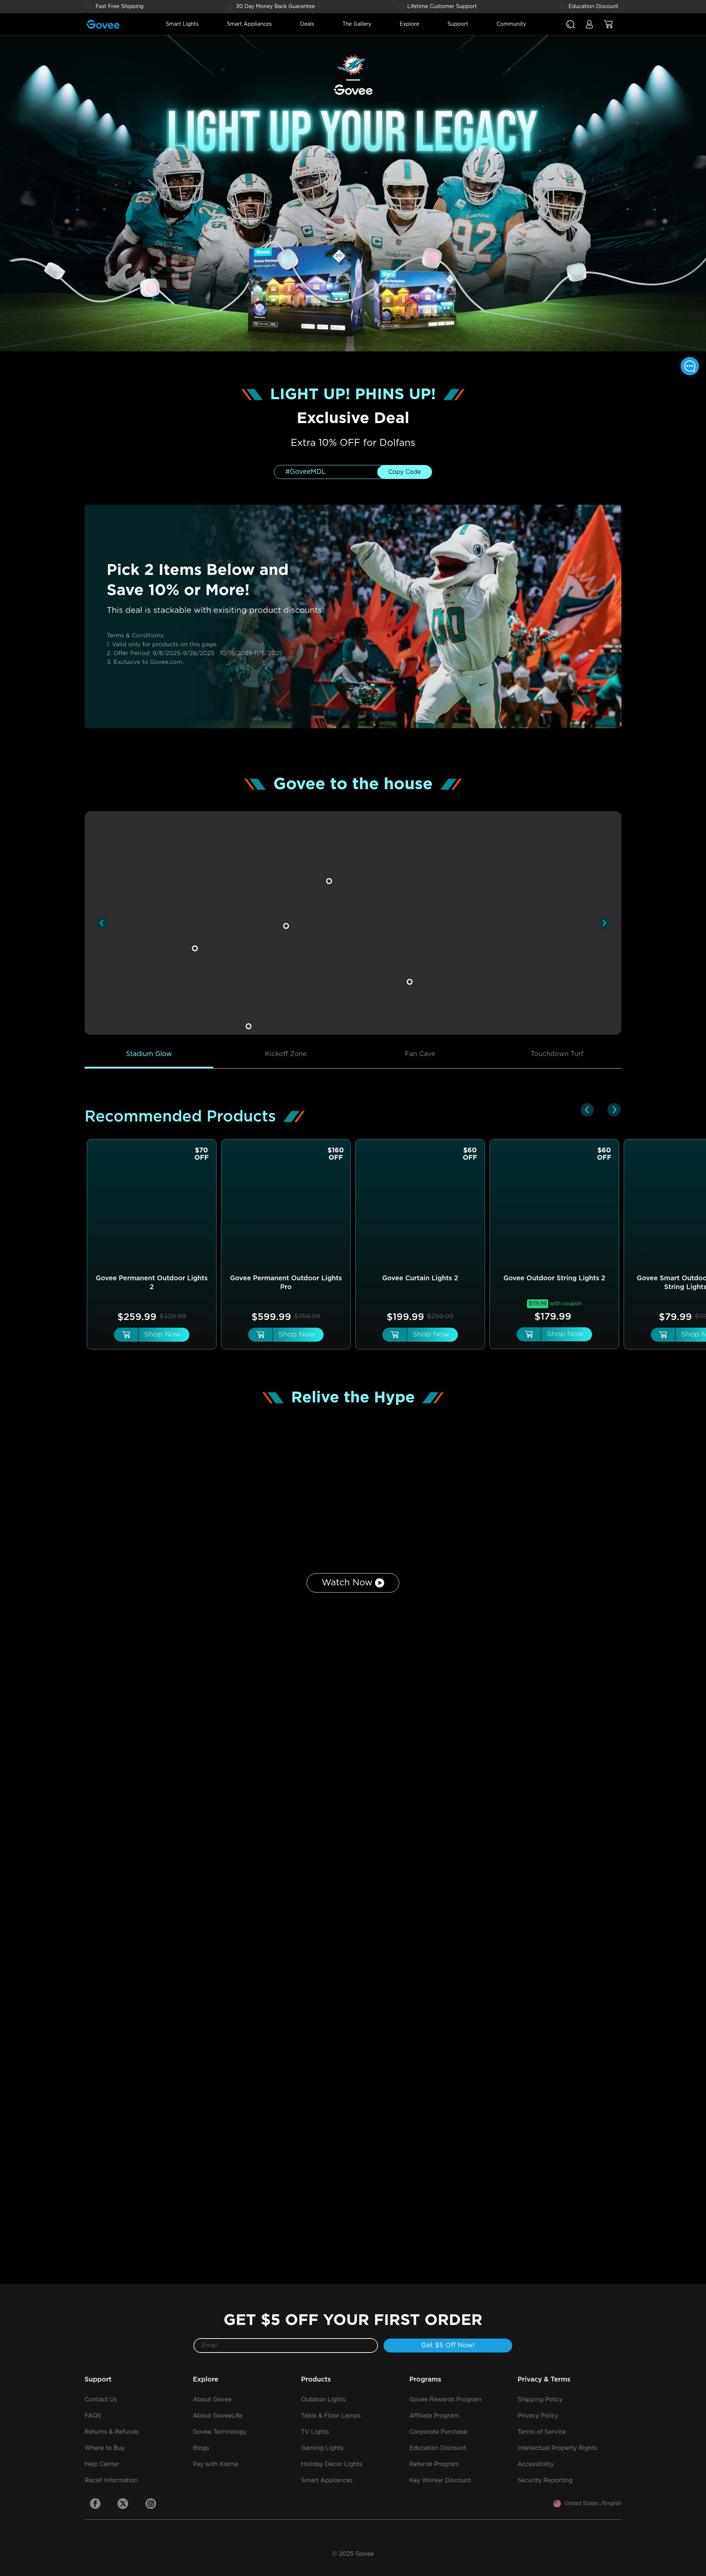This screenshot has height=2576, width=706.
Task: Open the live chat bubble icon
Action: tap(689, 366)
